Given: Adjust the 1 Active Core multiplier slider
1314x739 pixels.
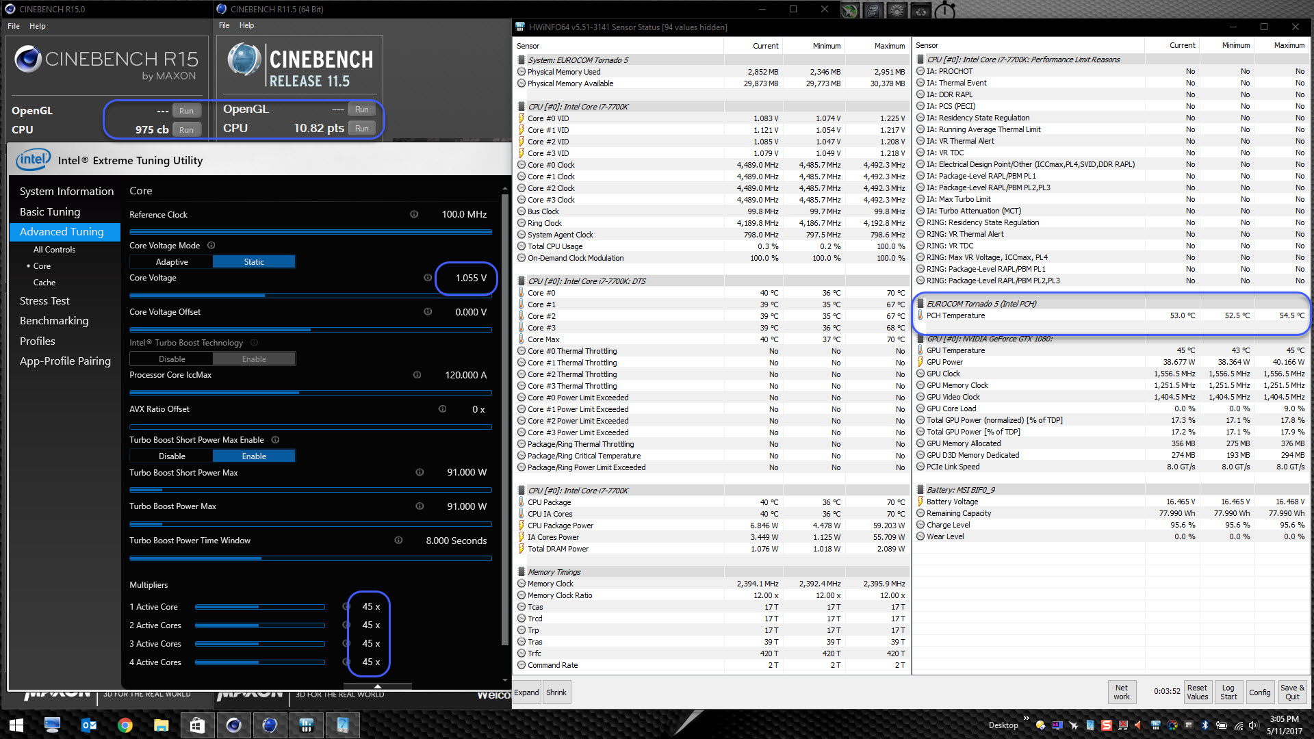Looking at the screenshot, I should point(259,607).
